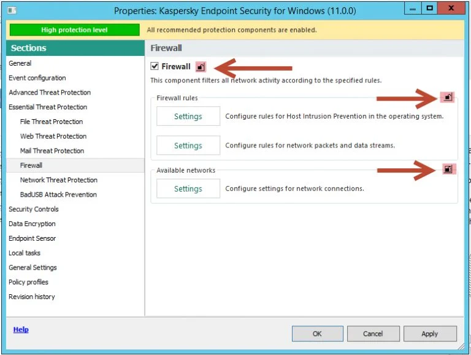471x355 pixels.
Task: Open the Essential Threat Protection section
Action: [x=75, y=107]
